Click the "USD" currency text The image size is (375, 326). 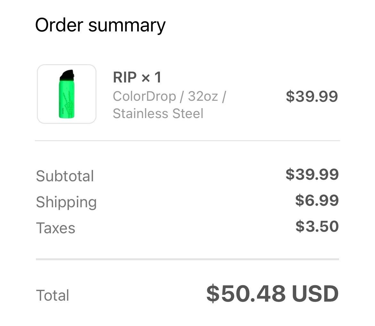(x=315, y=294)
